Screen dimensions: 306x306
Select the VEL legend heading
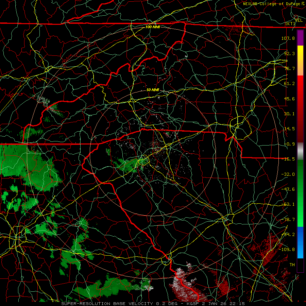click(x=299, y=20)
